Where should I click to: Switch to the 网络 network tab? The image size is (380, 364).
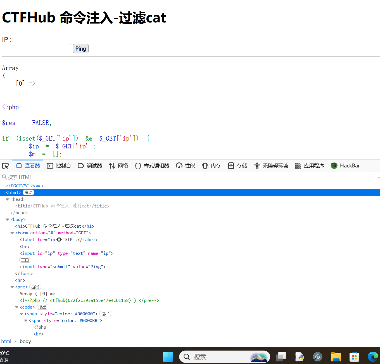pos(118,166)
